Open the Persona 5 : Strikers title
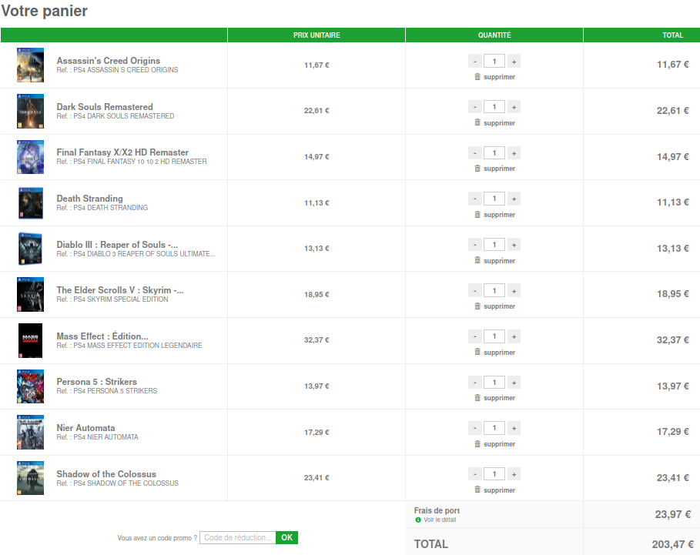 coord(96,382)
